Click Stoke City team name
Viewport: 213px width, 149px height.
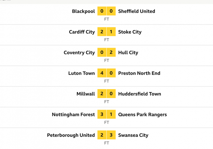point(130,32)
